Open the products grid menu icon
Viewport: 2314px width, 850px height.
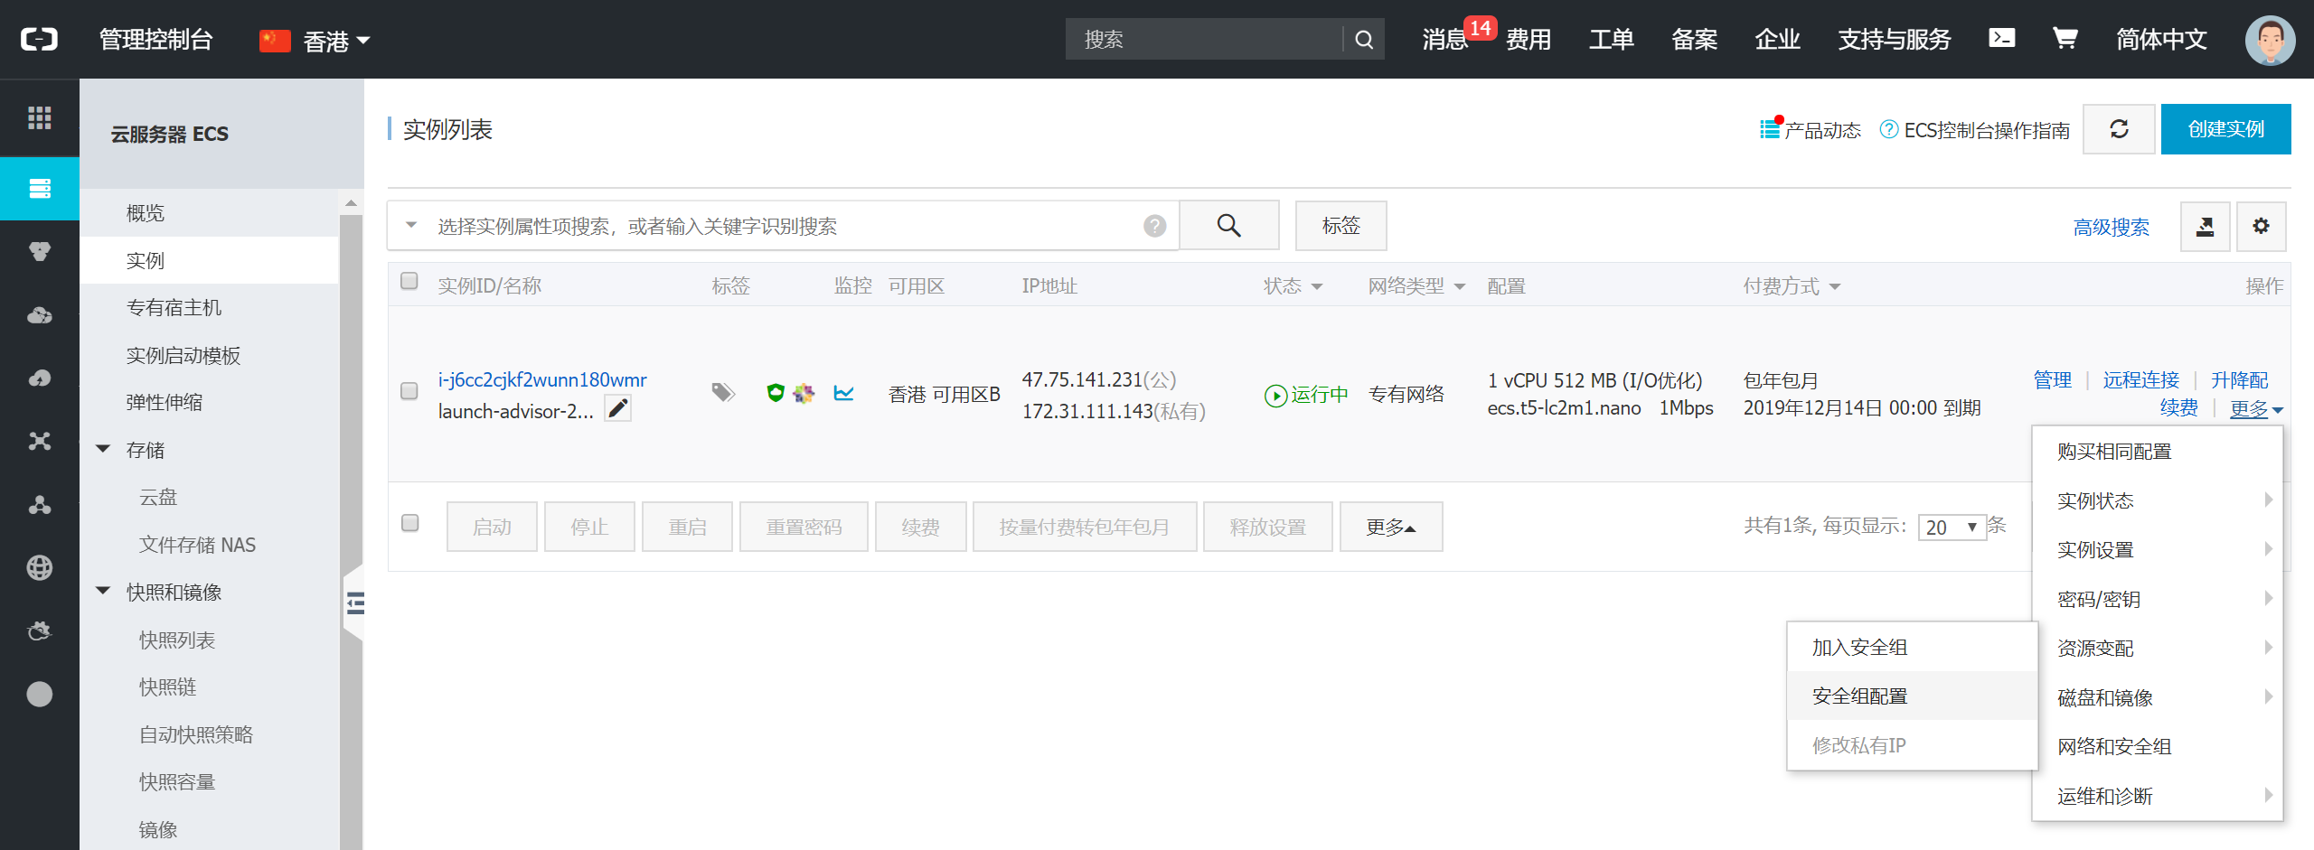39,117
